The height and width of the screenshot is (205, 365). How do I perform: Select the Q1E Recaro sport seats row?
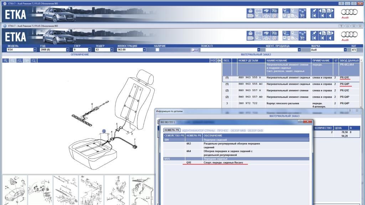(236, 163)
